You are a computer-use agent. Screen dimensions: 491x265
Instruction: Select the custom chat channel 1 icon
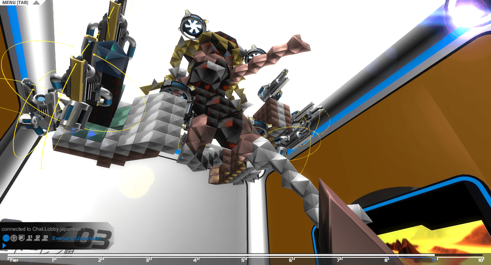(x=29, y=238)
